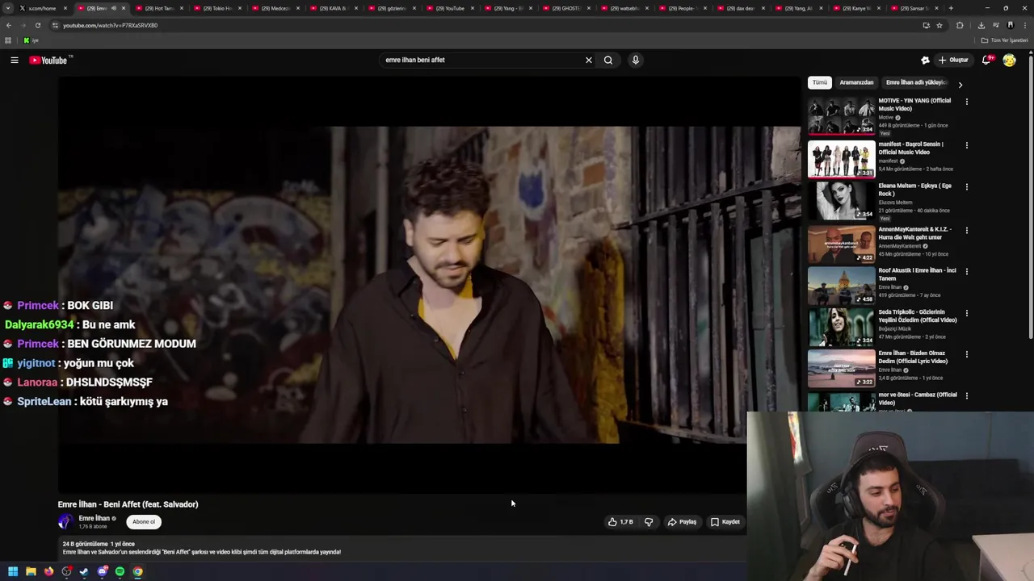Start voice search with the microphone icon
This screenshot has height=581, width=1034.
point(636,60)
